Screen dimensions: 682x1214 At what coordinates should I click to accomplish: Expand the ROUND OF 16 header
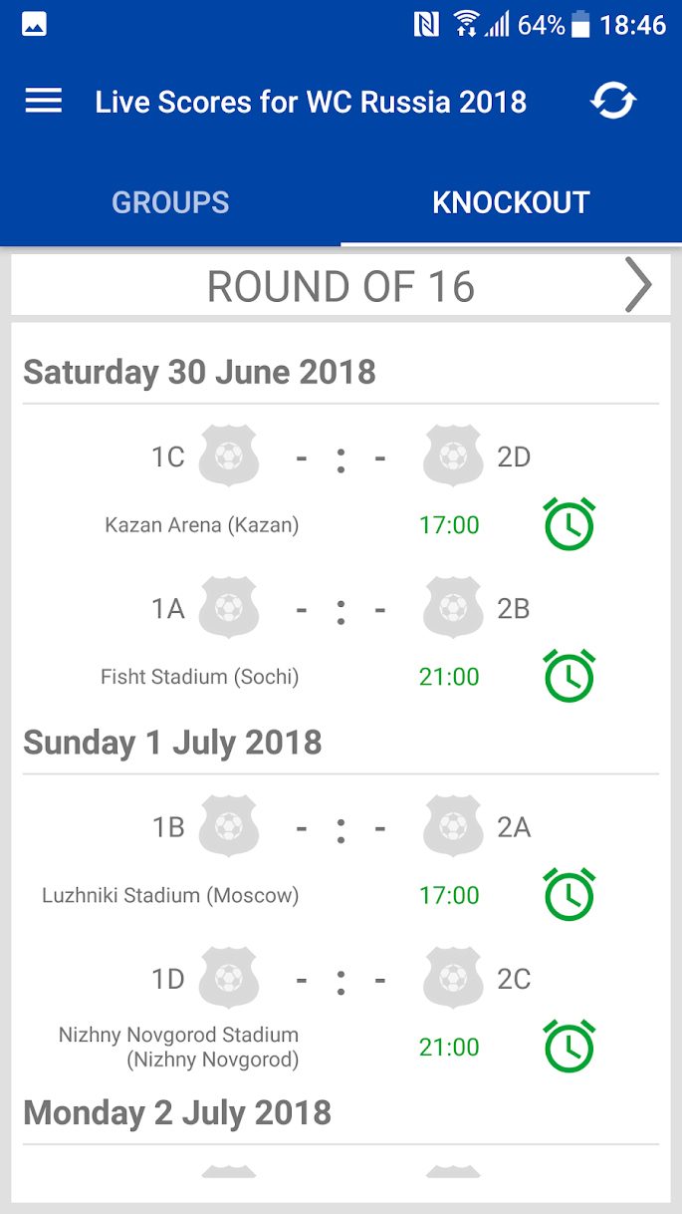(341, 285)
